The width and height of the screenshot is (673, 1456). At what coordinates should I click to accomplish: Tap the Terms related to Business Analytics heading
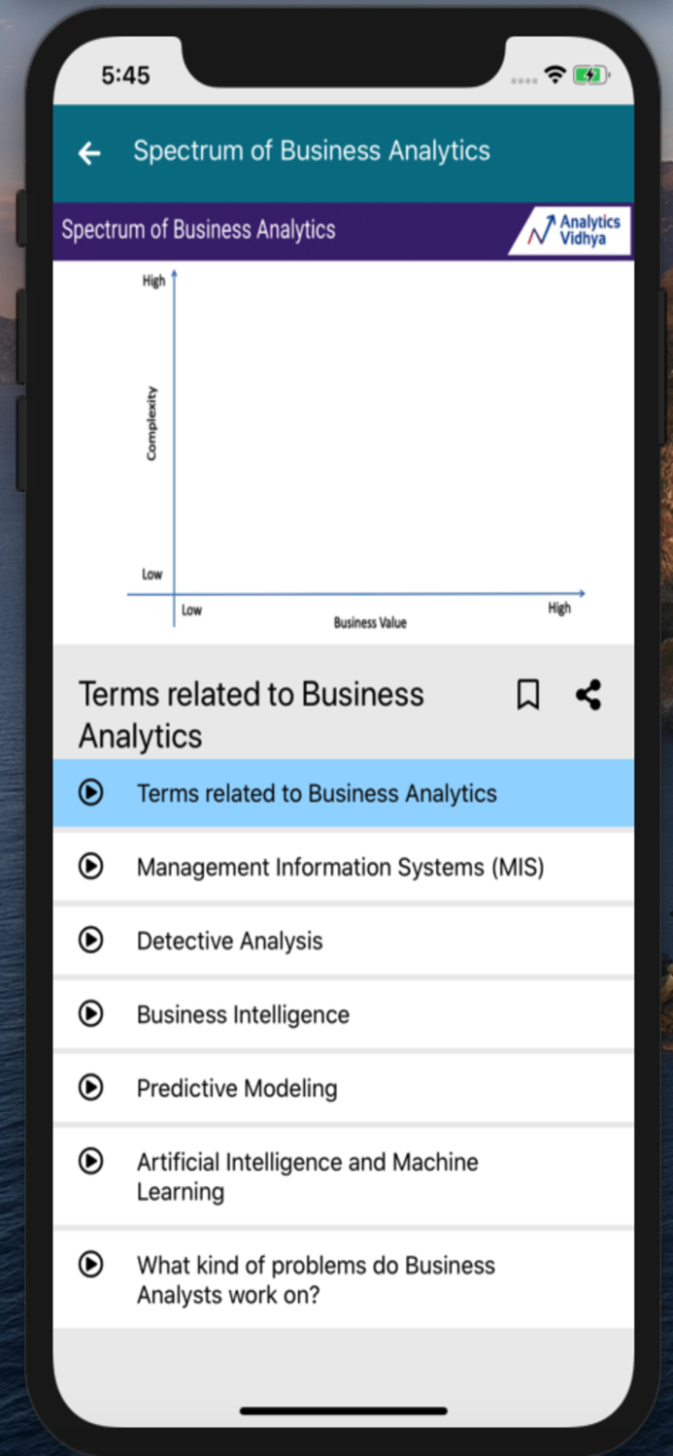(x=251, y=713)
